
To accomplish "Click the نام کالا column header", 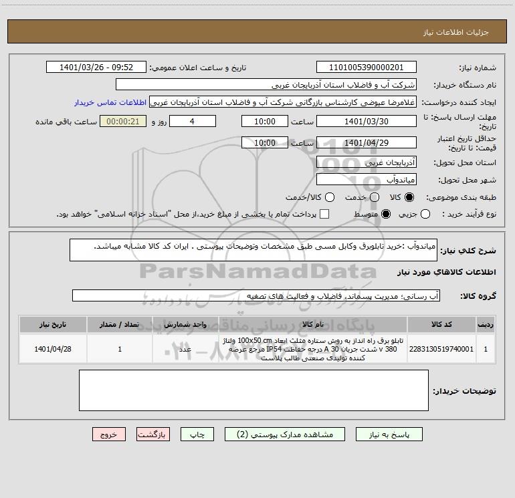I will click(313, 324).
